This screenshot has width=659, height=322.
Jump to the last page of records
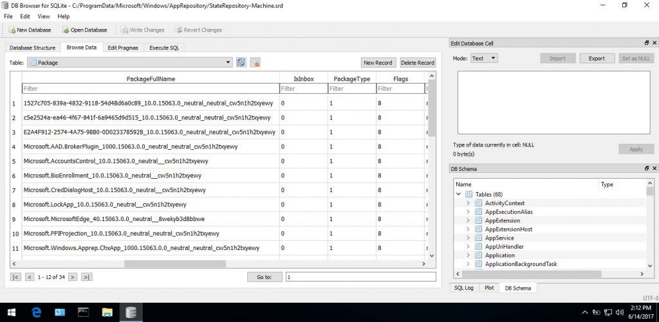[87, 277]
